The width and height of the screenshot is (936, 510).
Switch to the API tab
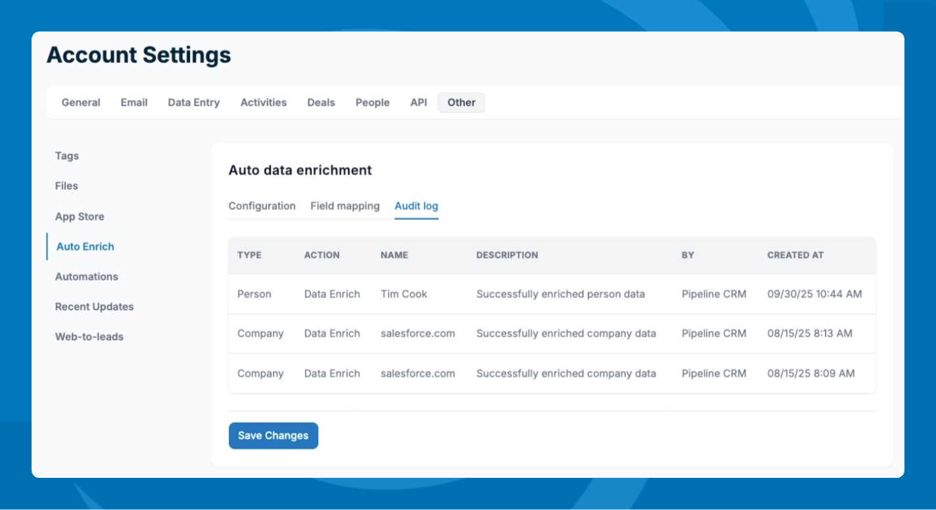click(419, 102)
